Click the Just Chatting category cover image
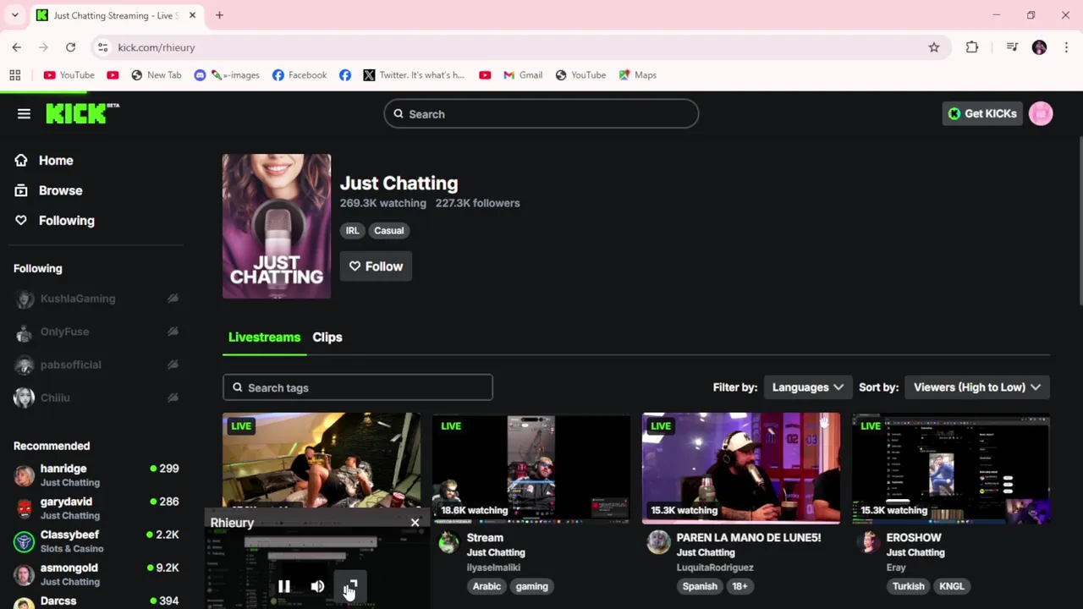This screenshot has height=609, width=1083. click(277, 226)
